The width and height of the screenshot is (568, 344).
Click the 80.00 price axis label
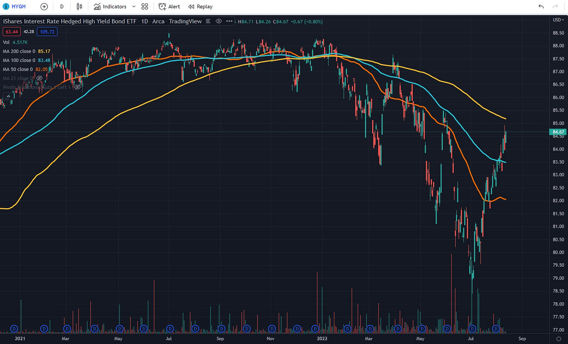click(558, 252)
